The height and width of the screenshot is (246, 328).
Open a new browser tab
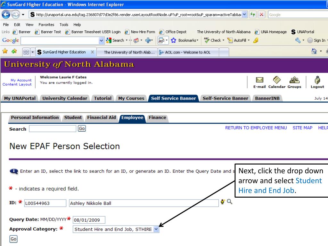tap(224, 52)
